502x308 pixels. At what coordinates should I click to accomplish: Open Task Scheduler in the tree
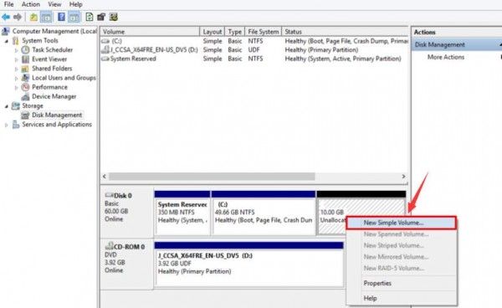pos(52,49)
